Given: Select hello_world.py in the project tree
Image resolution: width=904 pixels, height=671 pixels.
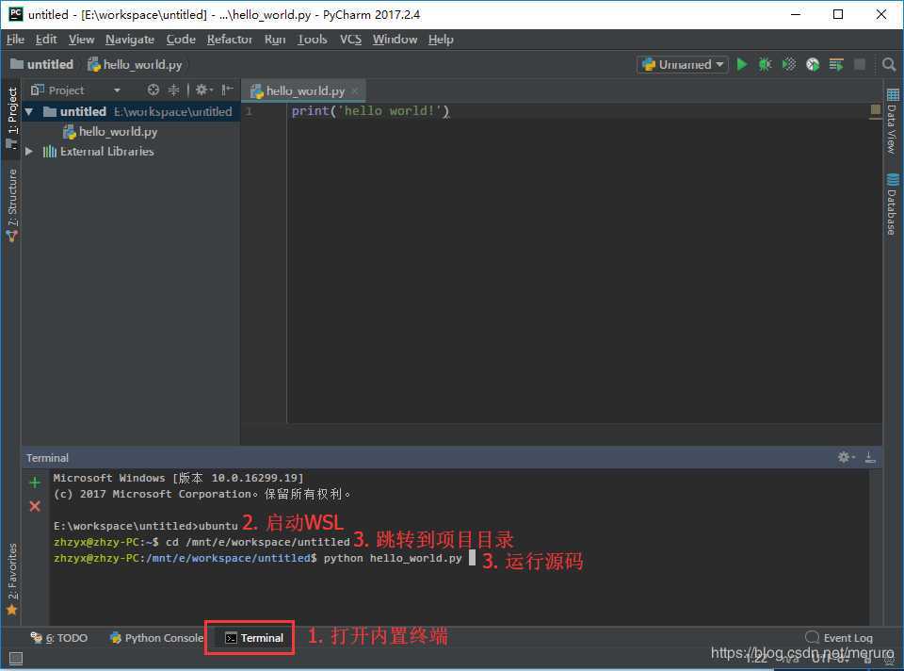Looking at the screenshot, I should click(118, 132).
